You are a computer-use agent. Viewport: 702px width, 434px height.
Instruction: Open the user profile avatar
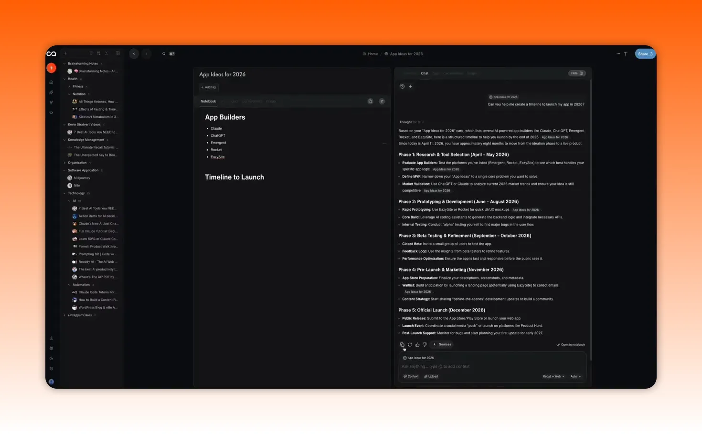(x=51, y=382)
